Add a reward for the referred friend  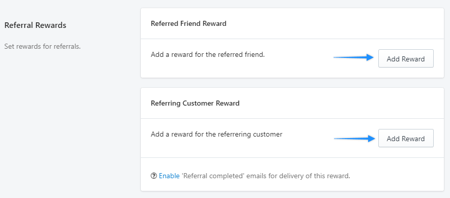[406, 59]
